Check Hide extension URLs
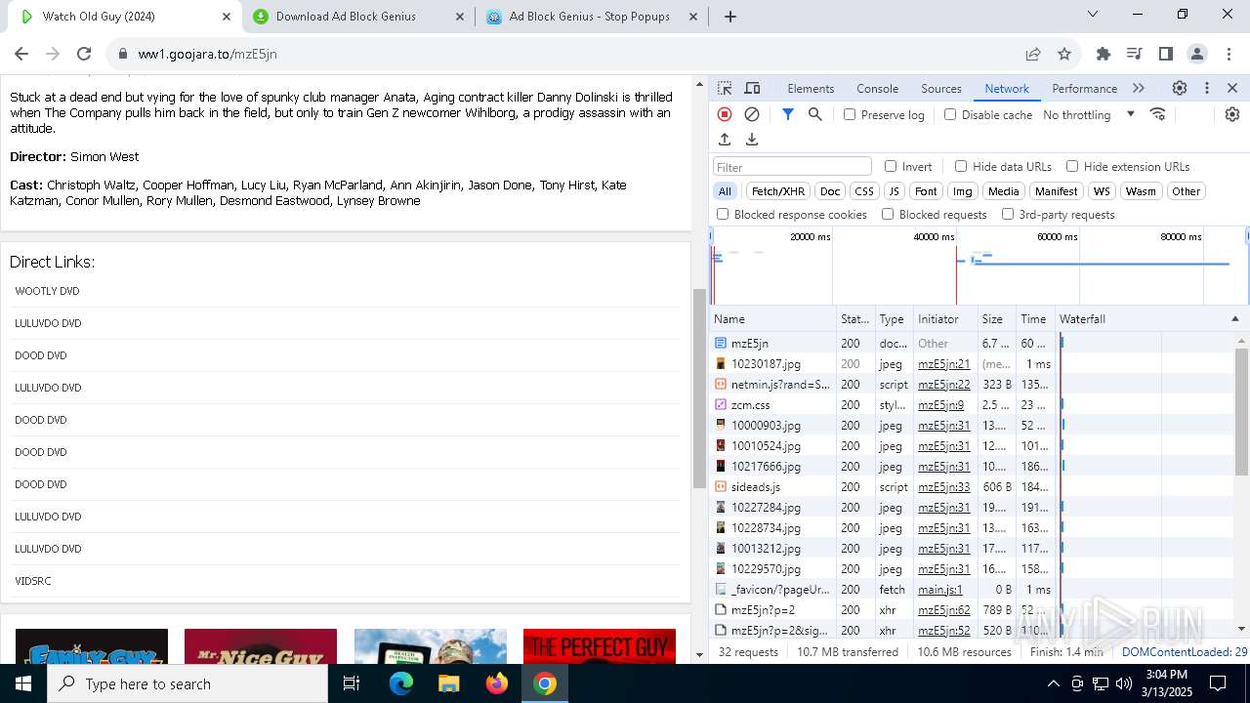The image size is (1250, 703). click(x=1072, y=166)
